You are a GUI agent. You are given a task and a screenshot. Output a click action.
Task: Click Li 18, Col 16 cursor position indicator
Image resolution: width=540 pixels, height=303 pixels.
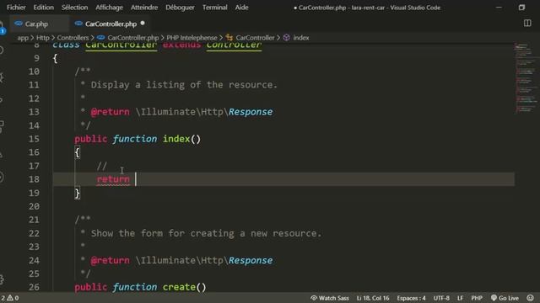tap(373, 298)
